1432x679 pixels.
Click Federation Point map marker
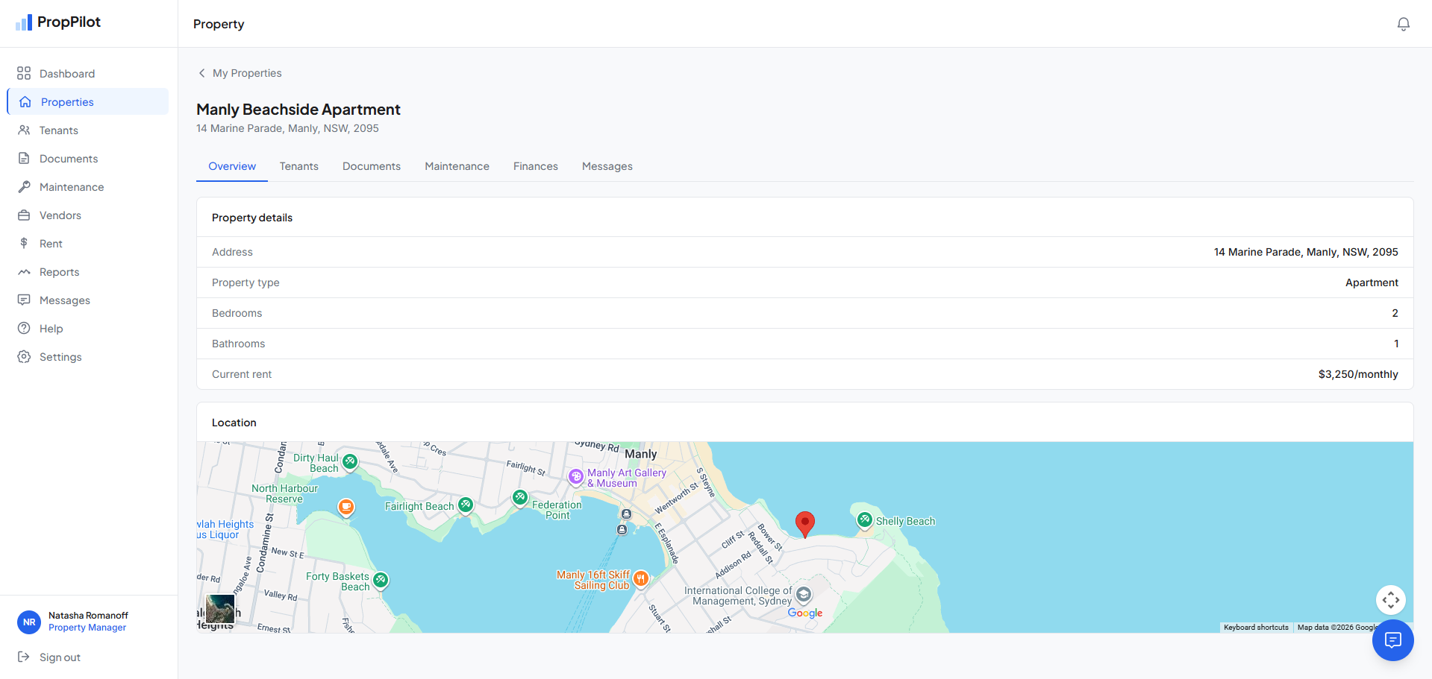point(520,497)
